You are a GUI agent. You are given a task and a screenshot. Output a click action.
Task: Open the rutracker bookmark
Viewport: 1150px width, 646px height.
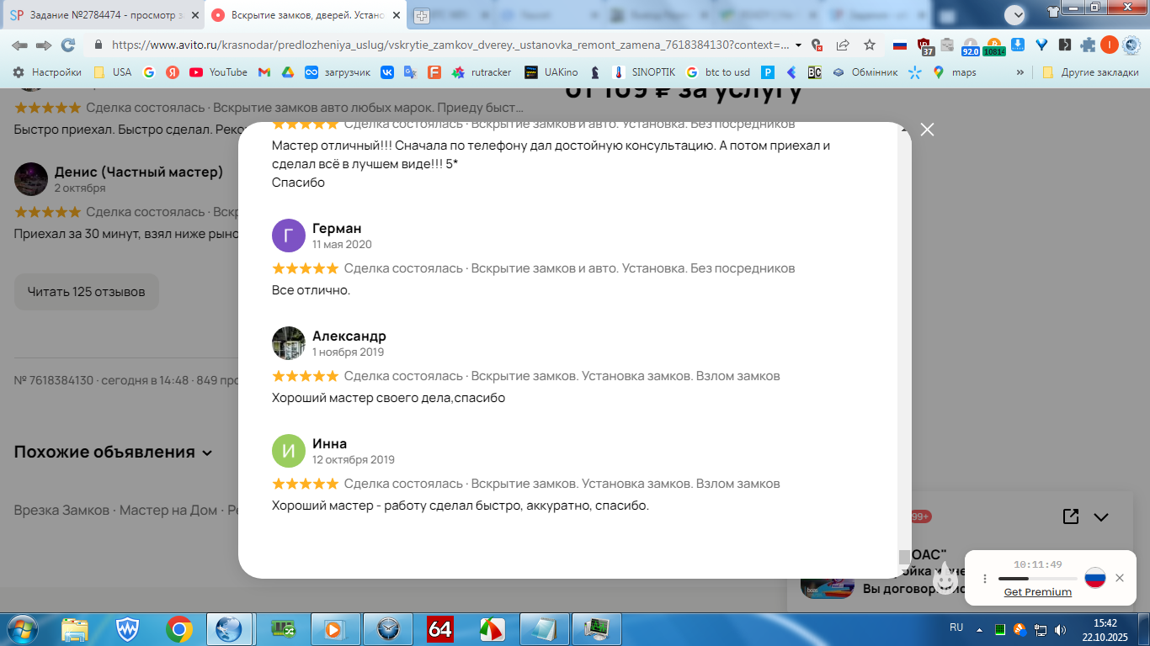482,72
